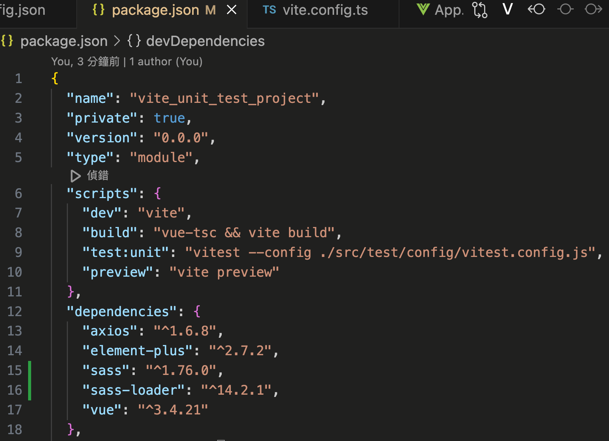Viewport: 609px width, 441px height.
Task: Open previous revision with GitLens arrow
Action: [536, 9]
